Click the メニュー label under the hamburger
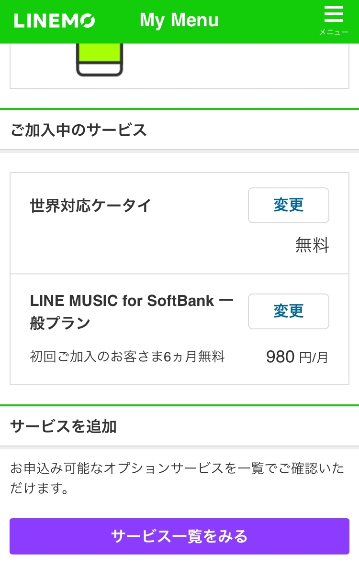The width and height of the screenshot is (359, 565). pos(334,33)
